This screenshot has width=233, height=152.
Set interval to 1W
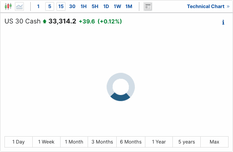point(118,6)
